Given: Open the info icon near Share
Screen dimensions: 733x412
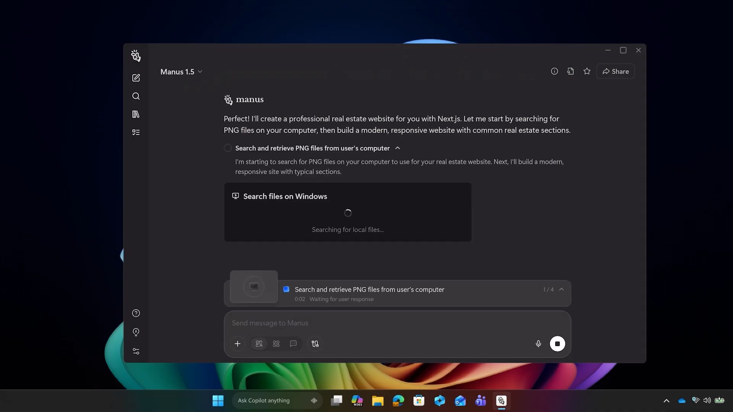Looking at the screenshot, I should pos(554,71).
